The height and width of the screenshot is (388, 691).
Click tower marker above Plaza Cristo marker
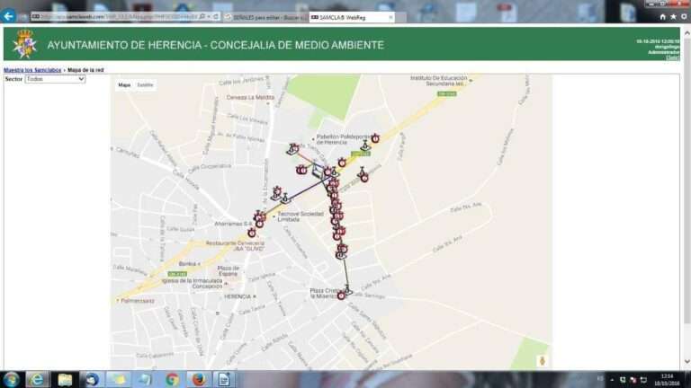(x=348, y=289)
